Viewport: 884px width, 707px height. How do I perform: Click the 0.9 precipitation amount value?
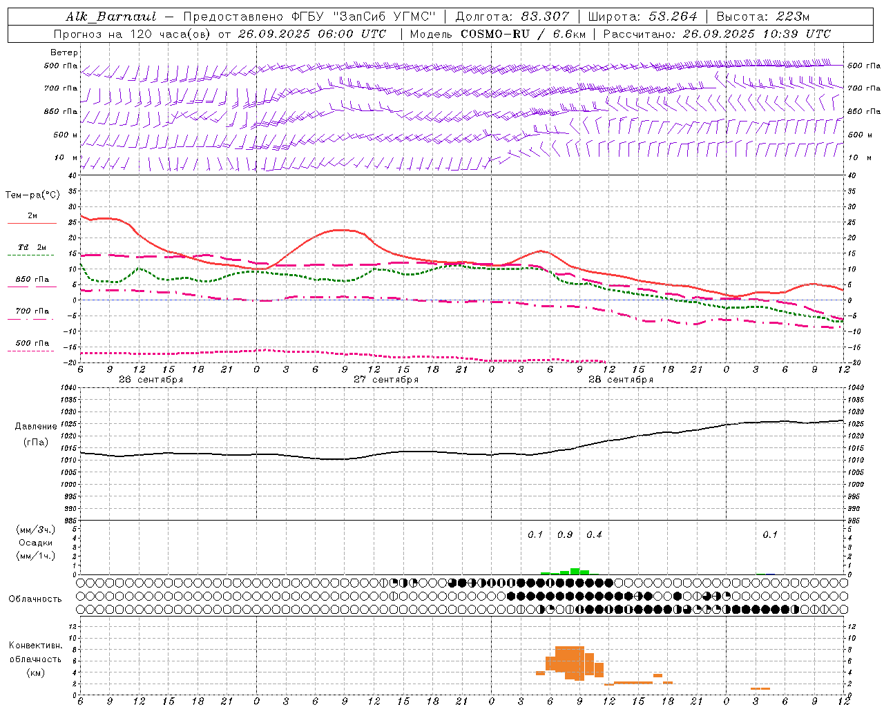click(x=565, y=535)
